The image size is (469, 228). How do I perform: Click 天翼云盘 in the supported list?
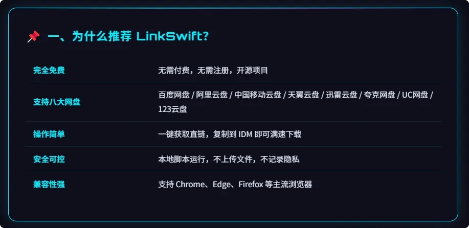[304, 95]
